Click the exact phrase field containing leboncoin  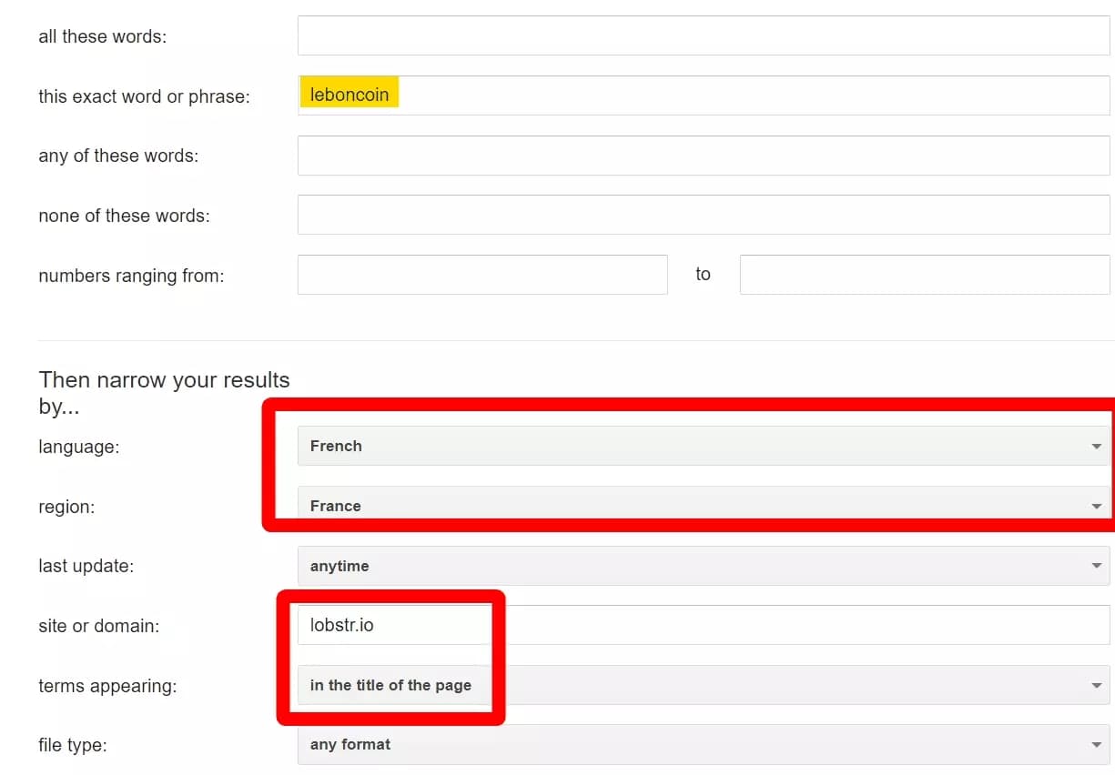pyautogui.click(x=703, y=96)
